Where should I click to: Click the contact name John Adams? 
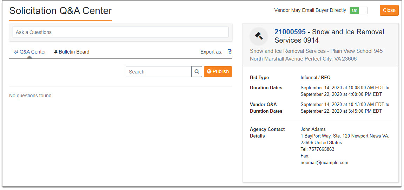[313, 129]
